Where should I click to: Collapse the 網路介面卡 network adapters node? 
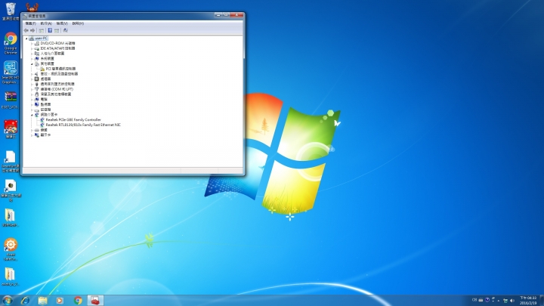[x=32, y=115]
